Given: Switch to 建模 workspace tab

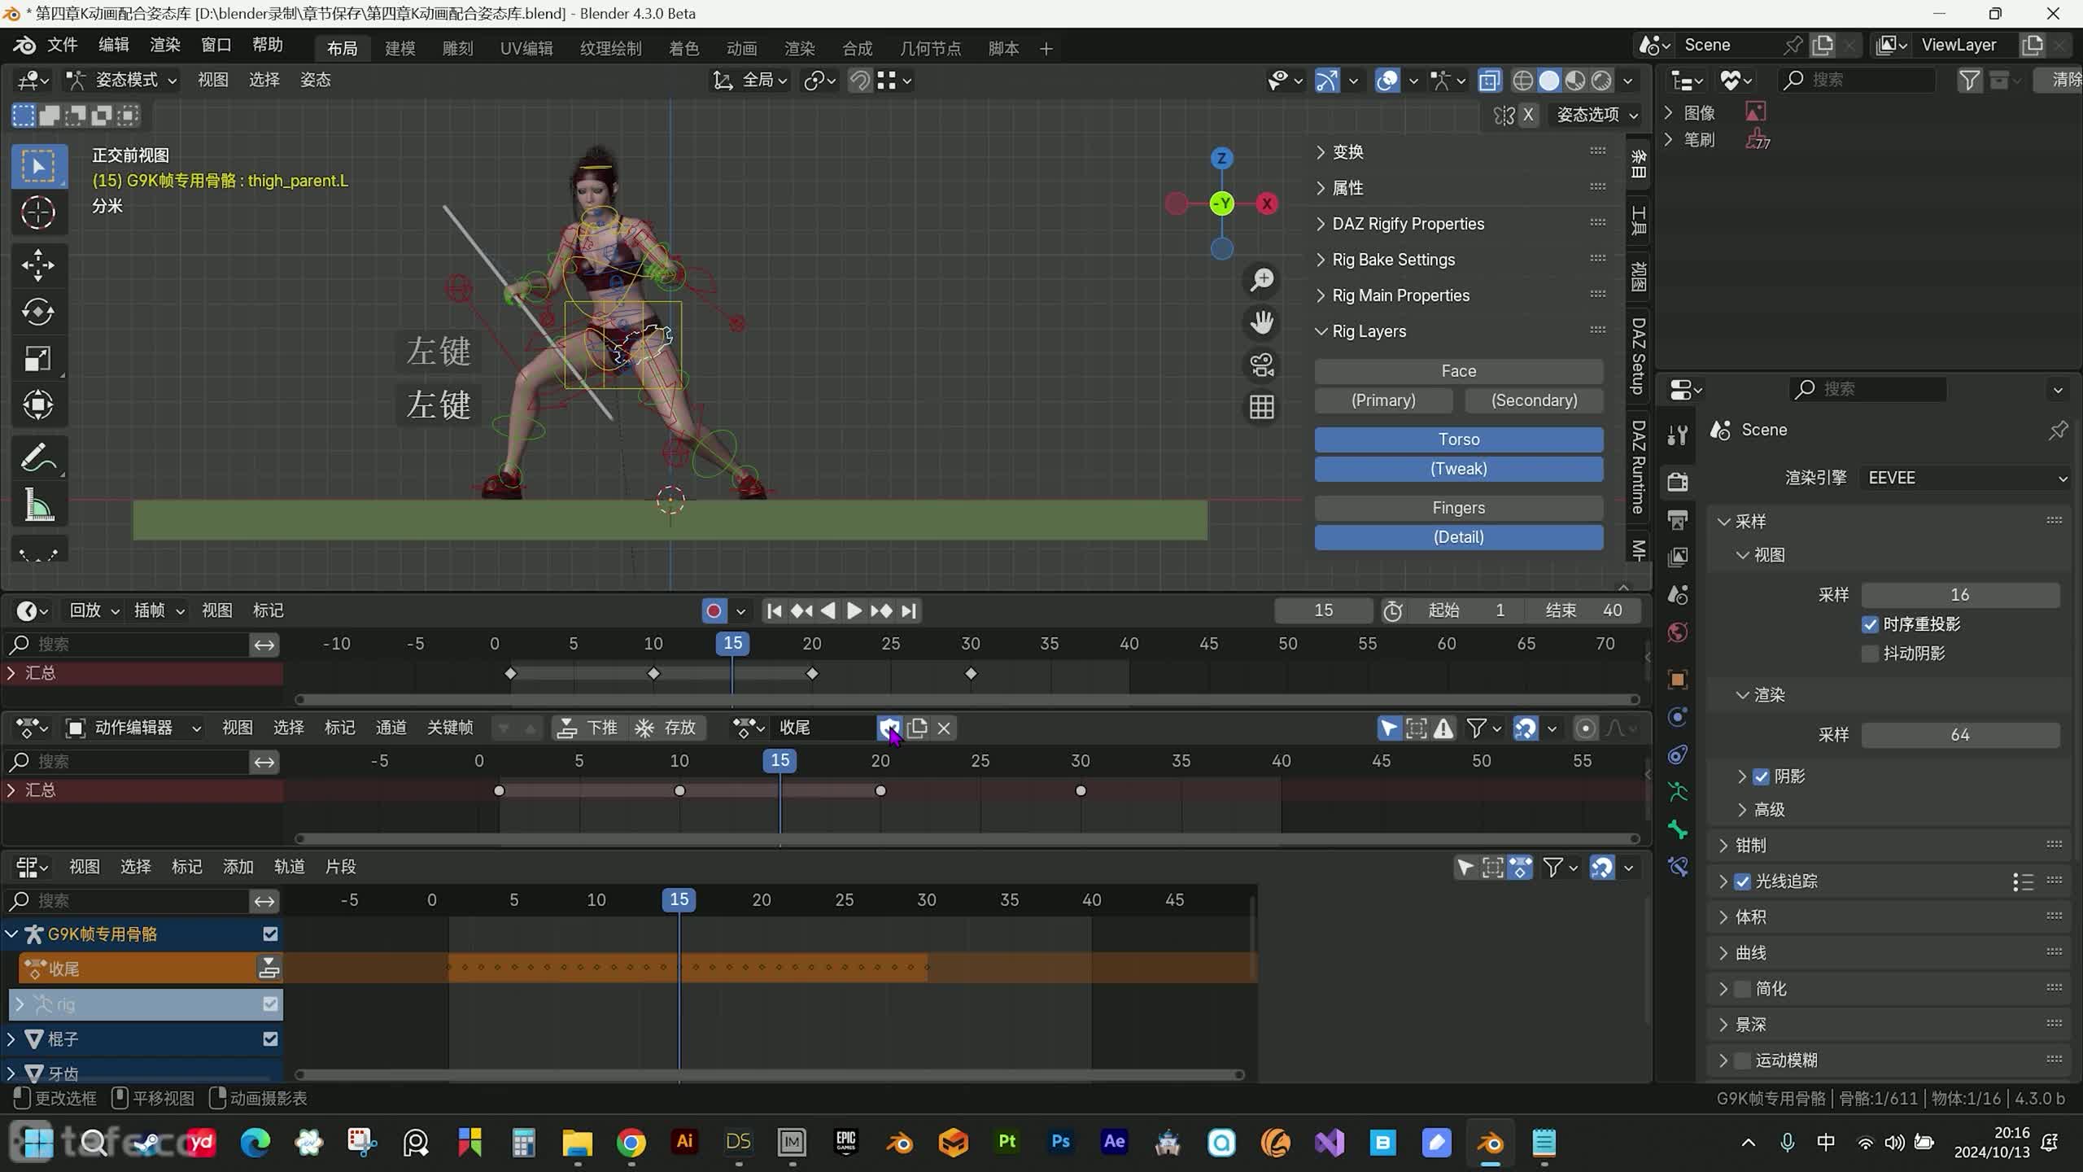Looking at the screenshot, I should coord(400,49).
